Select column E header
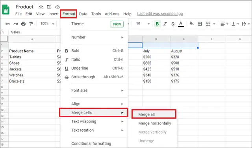The height and width of the screenshot is (148, 252). pyautogui.click(x=184, y=39)
